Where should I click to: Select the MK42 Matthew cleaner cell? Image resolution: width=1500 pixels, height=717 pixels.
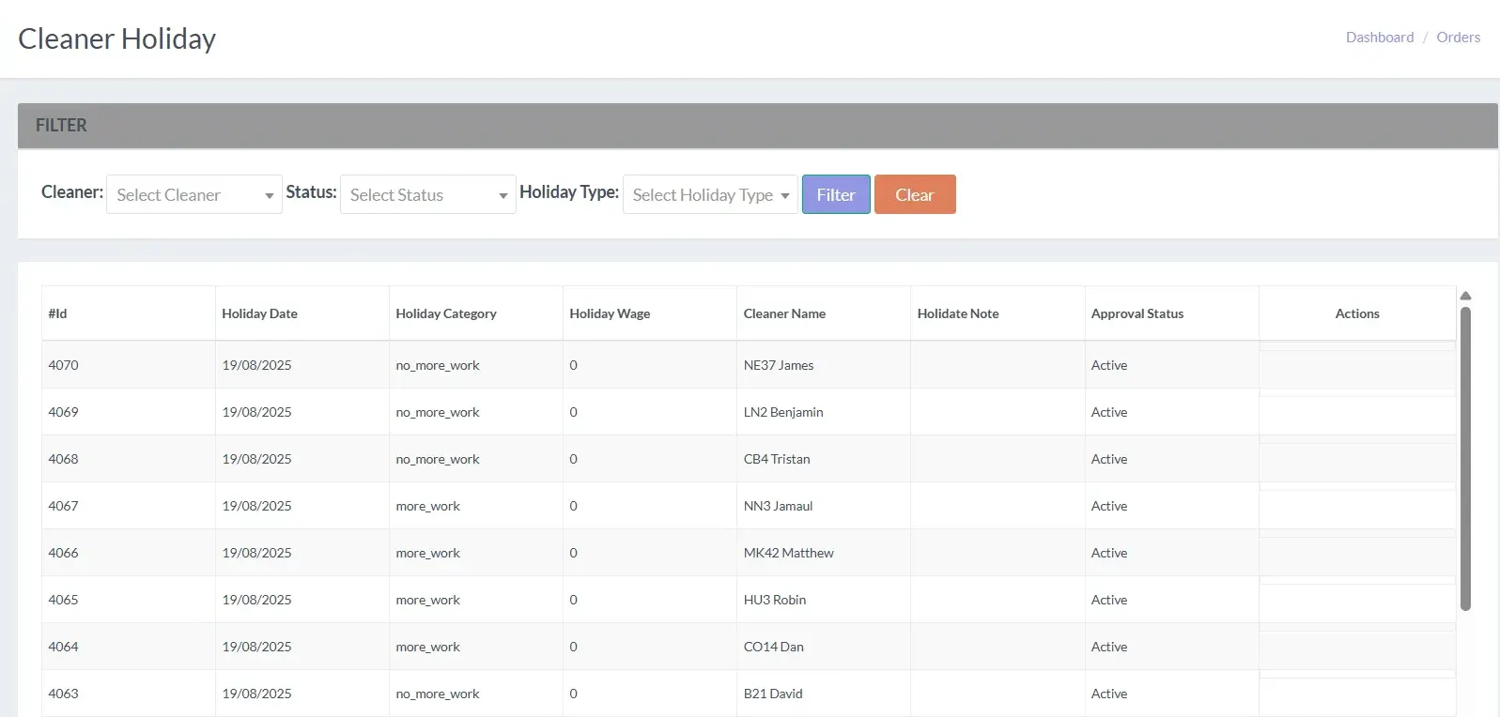pyautogui.click(x=788, y=553)
